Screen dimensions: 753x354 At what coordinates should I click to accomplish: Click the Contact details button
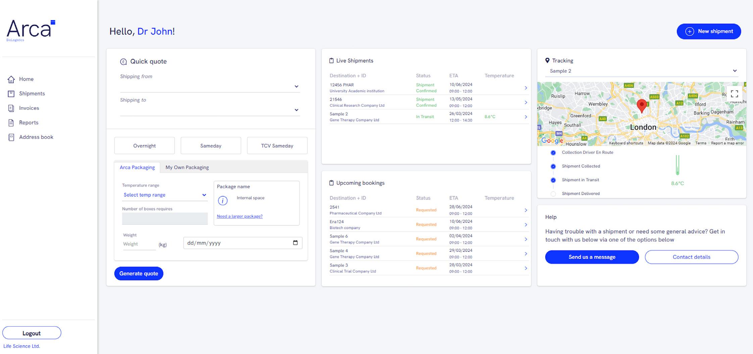691,257
